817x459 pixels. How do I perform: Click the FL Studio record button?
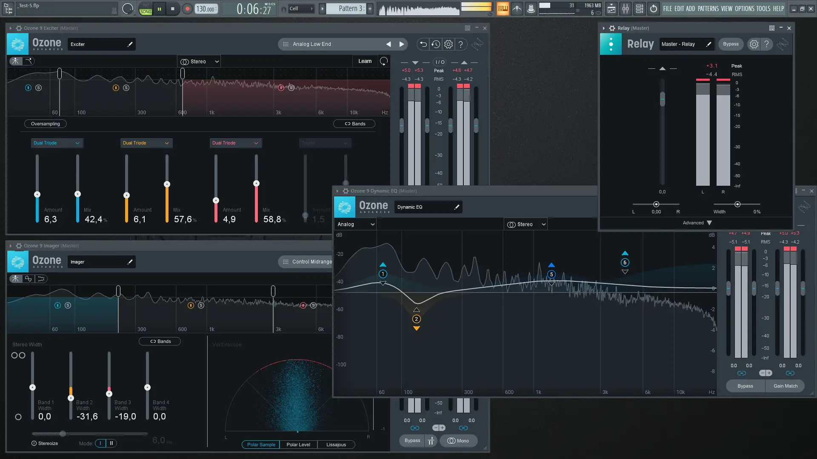coord(187,8)
